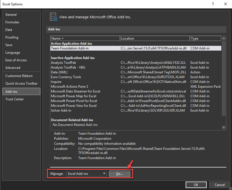Click the SOLVER.XLAM location cell
232x190 pixels.
(153, 110)
